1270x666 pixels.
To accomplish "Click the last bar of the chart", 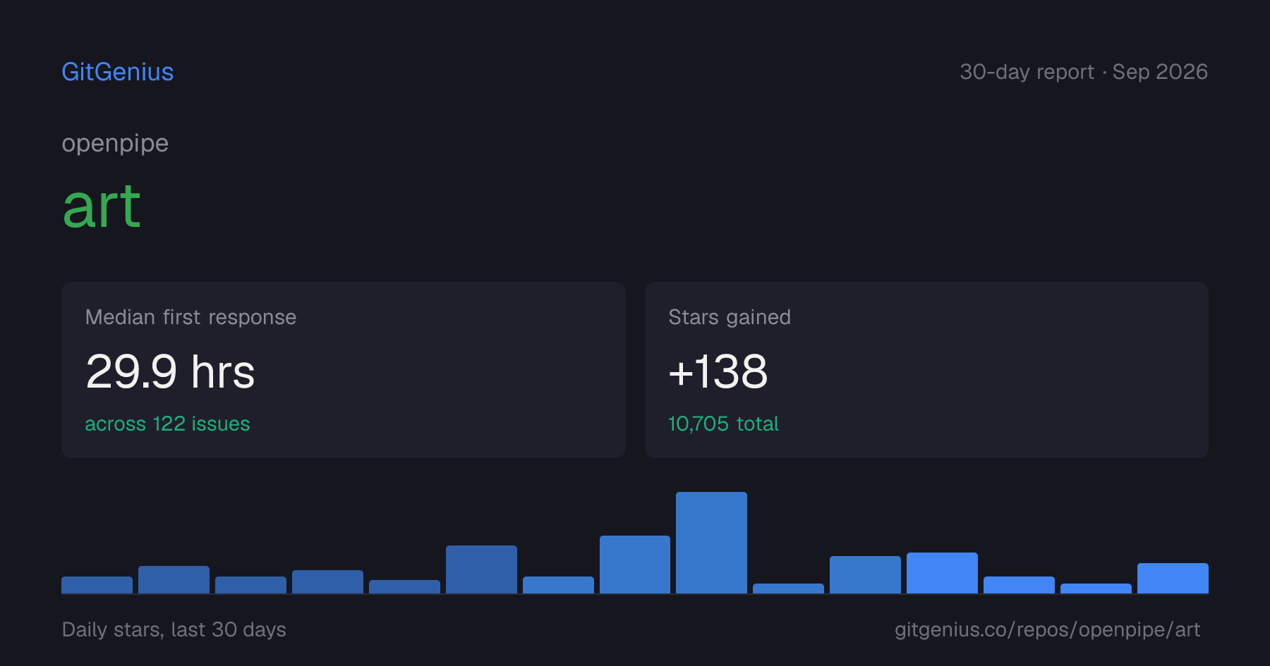I will (x=1173, y=578).
